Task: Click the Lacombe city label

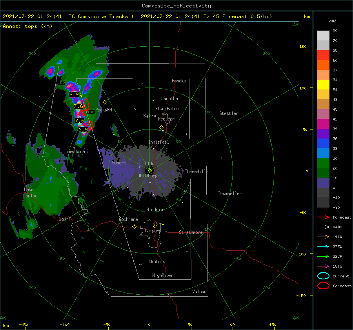Action: pyautogui.click(x=169, y=98)
